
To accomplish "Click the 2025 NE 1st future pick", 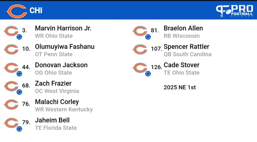I will tap(180, 87).
